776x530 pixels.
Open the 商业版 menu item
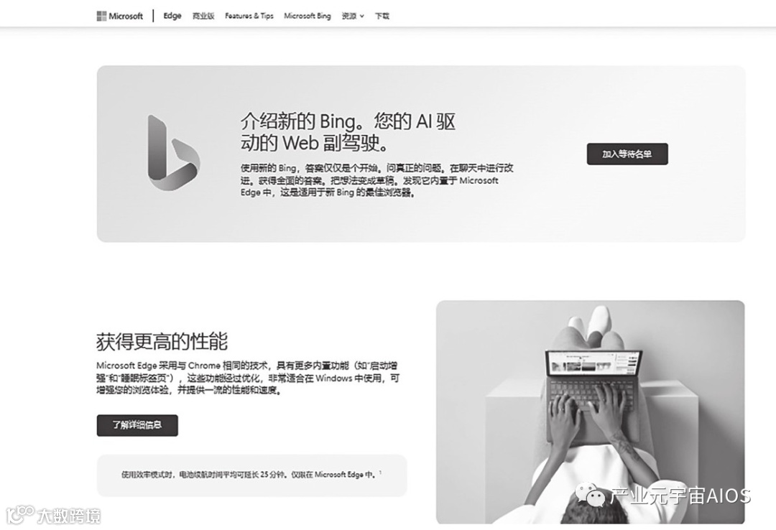tap(203, 16)
